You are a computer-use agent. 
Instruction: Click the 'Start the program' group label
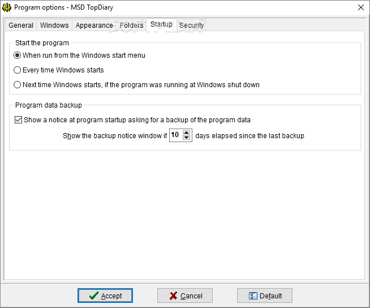tap(42, 43)
